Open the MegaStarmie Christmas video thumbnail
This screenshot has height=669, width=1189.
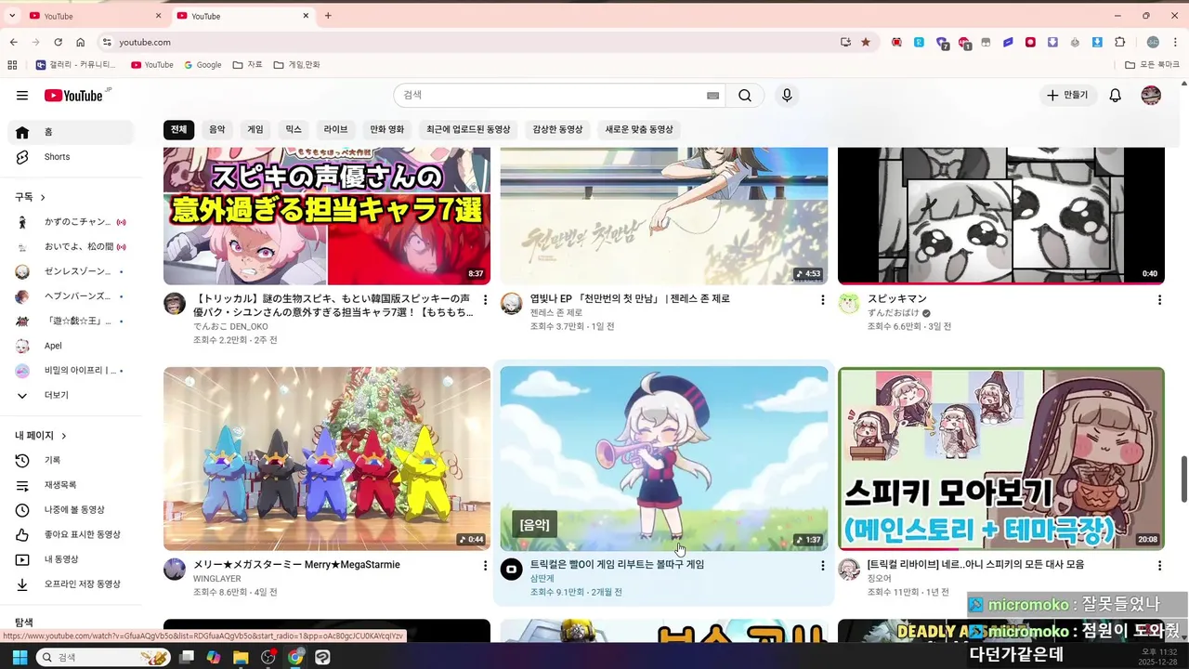pyautogui.click(x=327, y=459)
